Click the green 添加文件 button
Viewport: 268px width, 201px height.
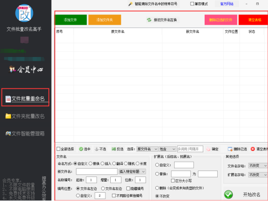click(x=71, y=20)
